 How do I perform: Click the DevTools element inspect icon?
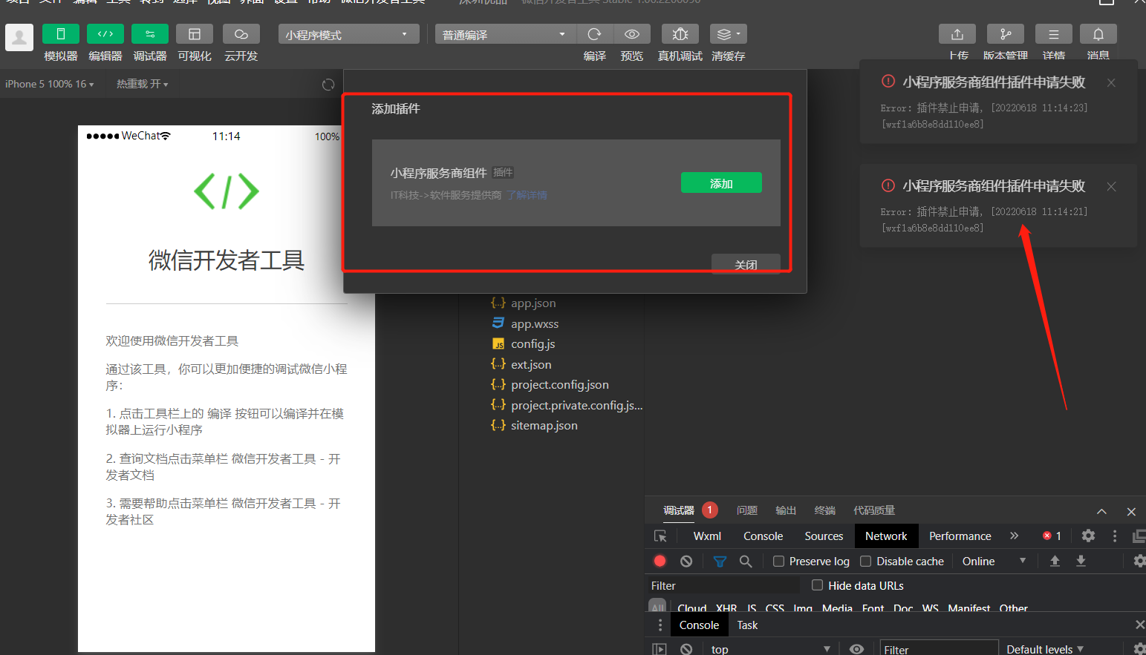tap(660, 536)
